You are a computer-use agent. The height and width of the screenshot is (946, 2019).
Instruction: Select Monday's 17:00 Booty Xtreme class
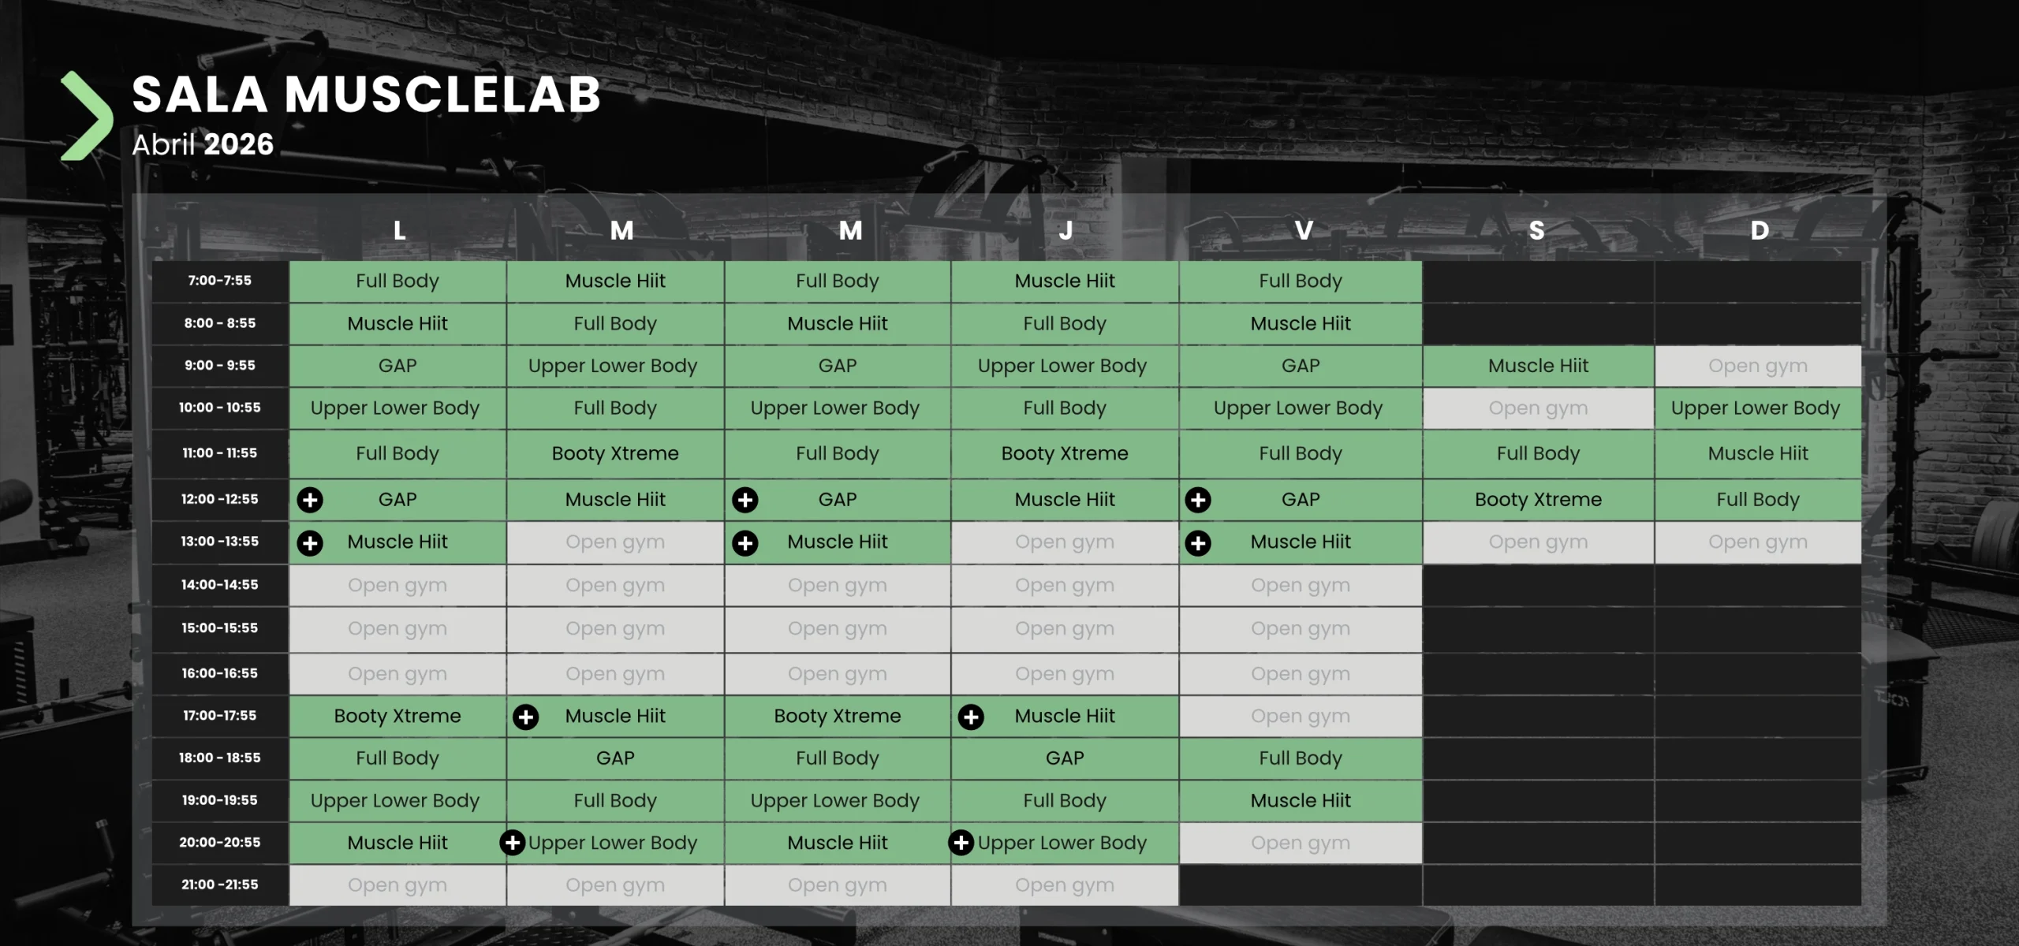(397, 716)
